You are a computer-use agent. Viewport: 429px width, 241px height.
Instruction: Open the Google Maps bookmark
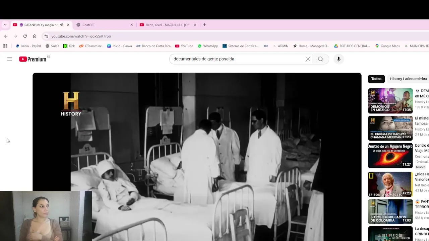[387, 46]
